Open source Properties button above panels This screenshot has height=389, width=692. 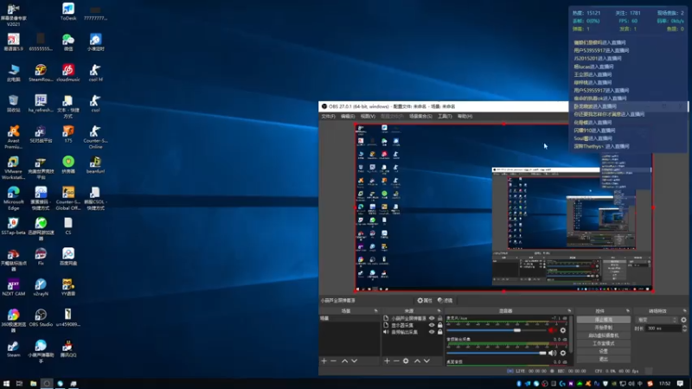point(425,300)
